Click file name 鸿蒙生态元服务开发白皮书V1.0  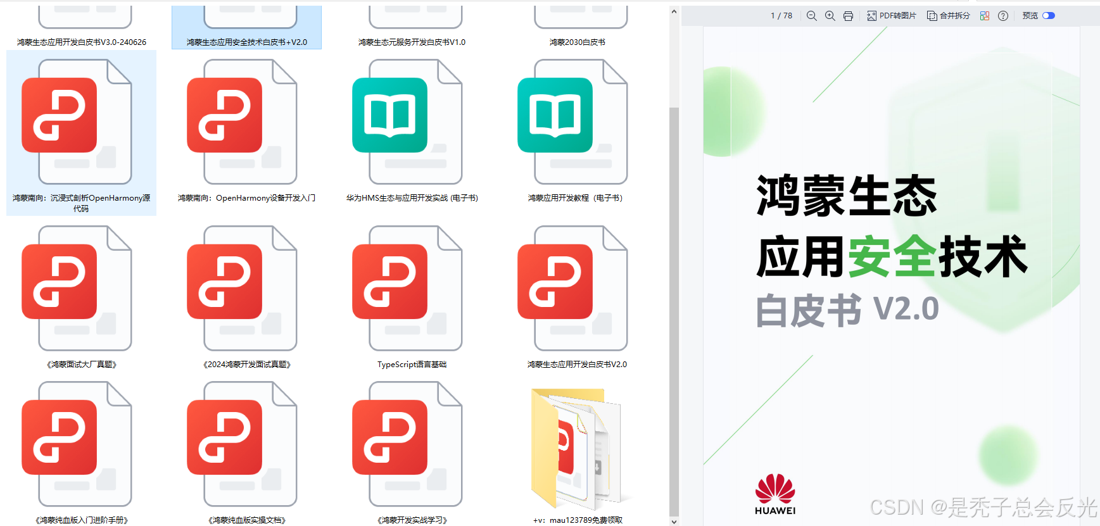(412, 42)
